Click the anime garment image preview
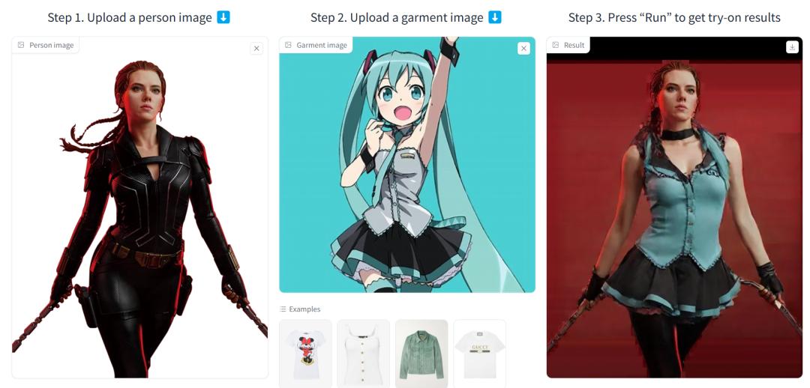The height and width of the screenshot is (388, 810). [407, 165]
